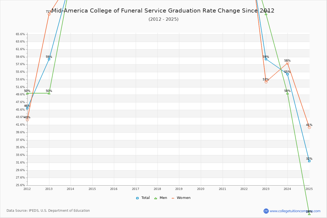Click the 35.6% y-axis label
Screen dimensions: 327x218
coord(20,147)
